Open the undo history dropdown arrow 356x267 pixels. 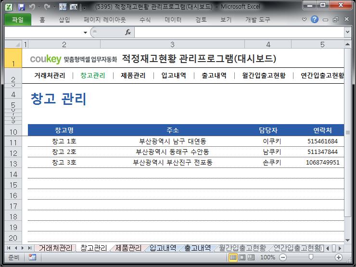click(39, 7)
